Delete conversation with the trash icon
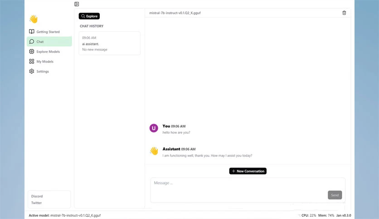379x219 pixels. [x=344, y=13]
